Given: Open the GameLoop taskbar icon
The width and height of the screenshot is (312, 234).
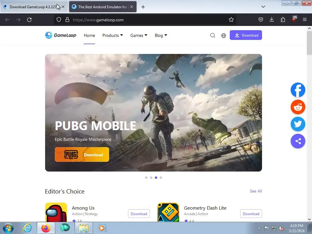Looking at the screenshot, I should (65, 228).
